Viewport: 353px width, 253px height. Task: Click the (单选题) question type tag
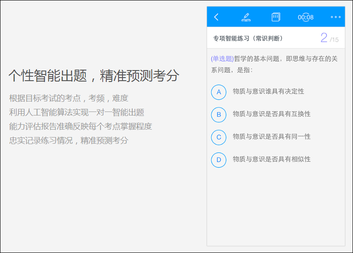[222, 59]
